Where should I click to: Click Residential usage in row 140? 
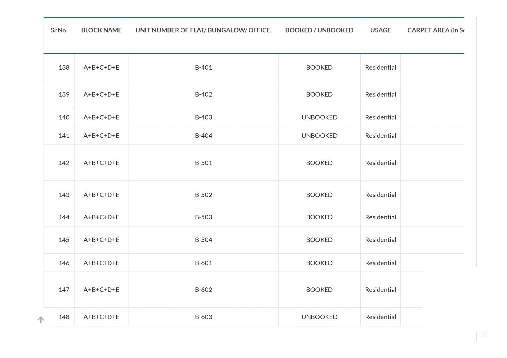tap(381, 117)
